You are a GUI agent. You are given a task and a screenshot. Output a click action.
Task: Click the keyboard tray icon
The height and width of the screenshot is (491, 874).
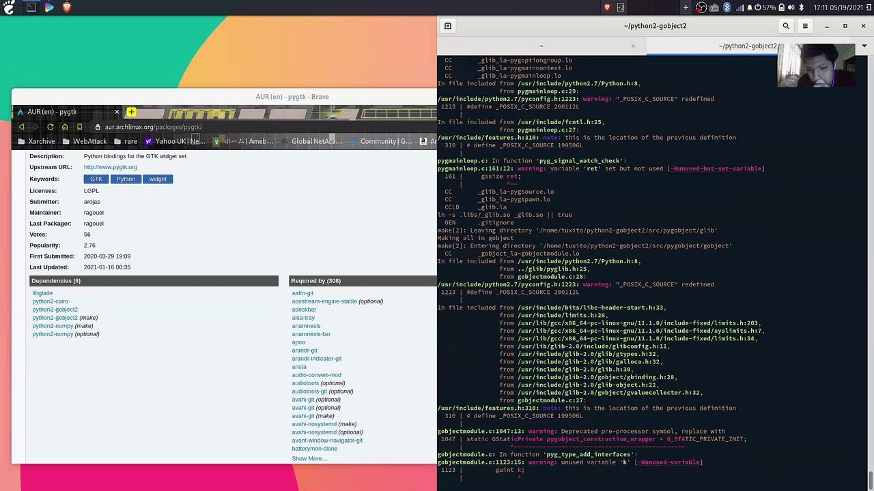point(714,8)
